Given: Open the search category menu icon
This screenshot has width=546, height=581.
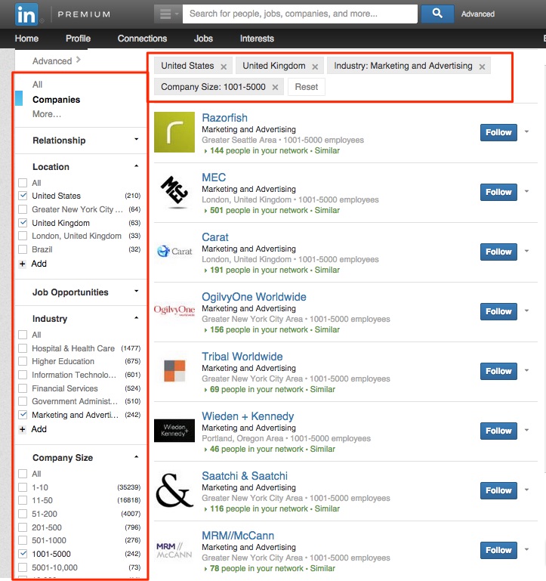Looking at the screenshot, I should (x=168, y=14).
